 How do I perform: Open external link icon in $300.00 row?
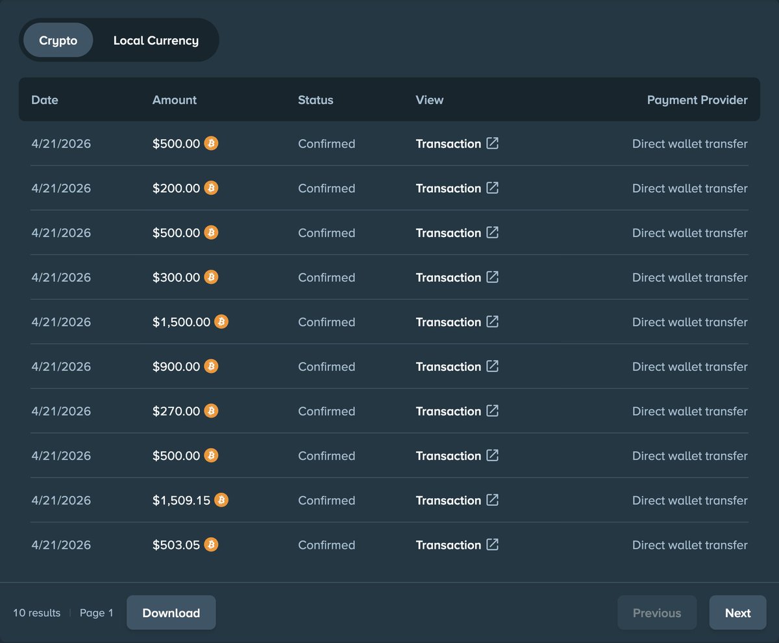point(493,277)
